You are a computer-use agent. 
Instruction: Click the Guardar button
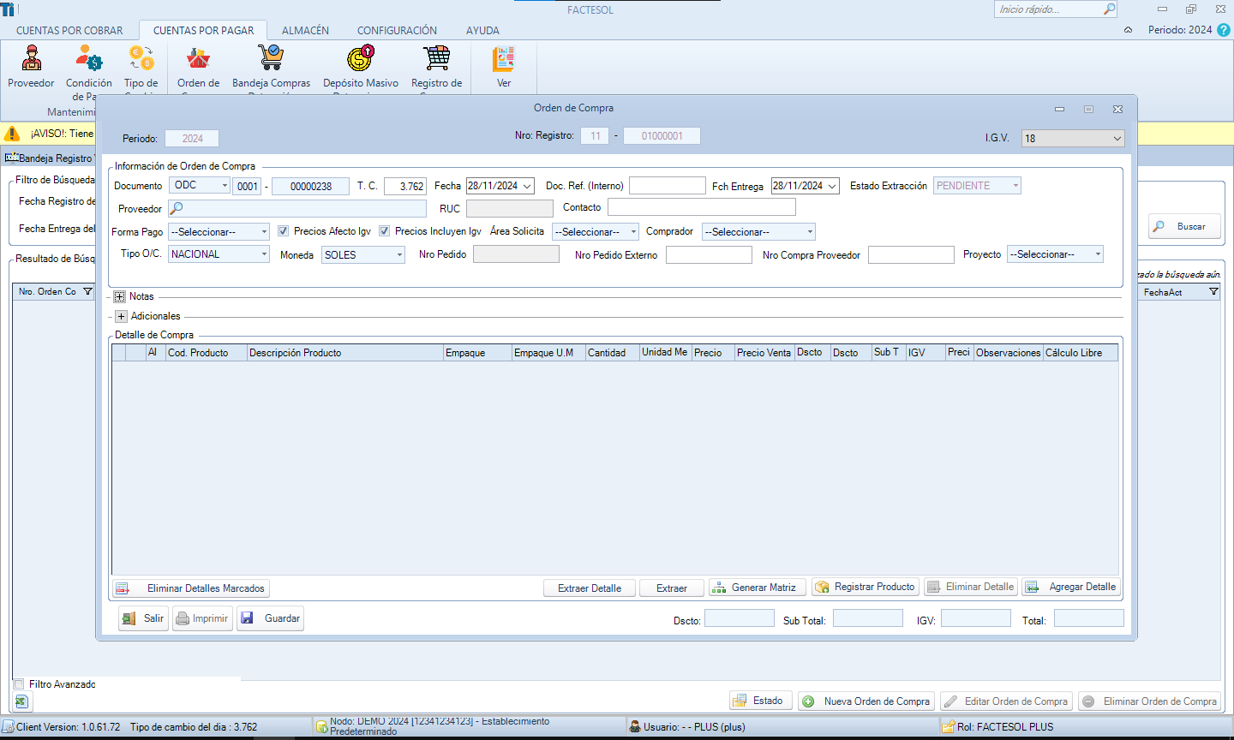click(x=271, y=618)
